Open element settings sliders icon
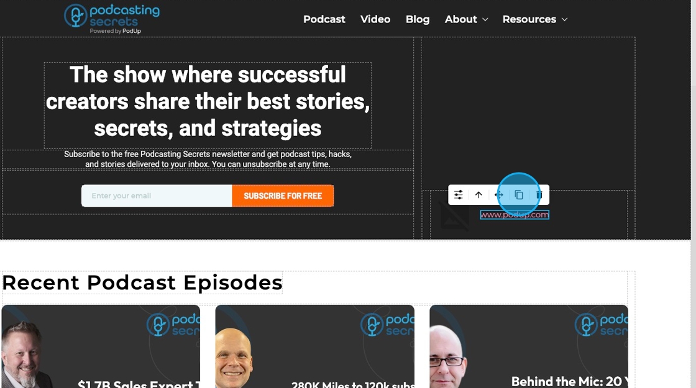Screen dimensions: 696x388 (458, 195)
